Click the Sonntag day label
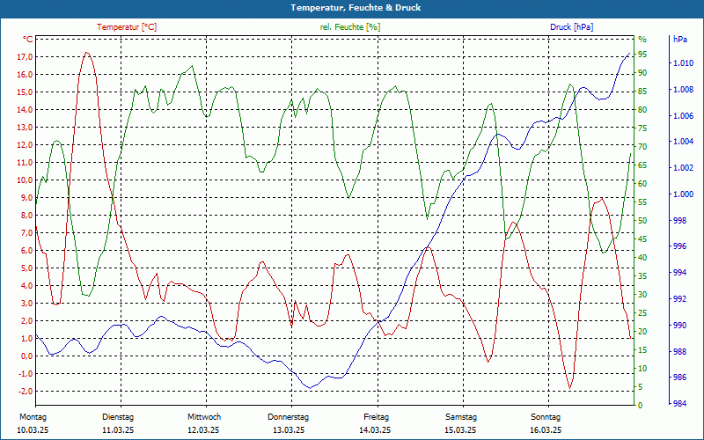The width and height of the screenshot is (704, 440). point(546,417)
